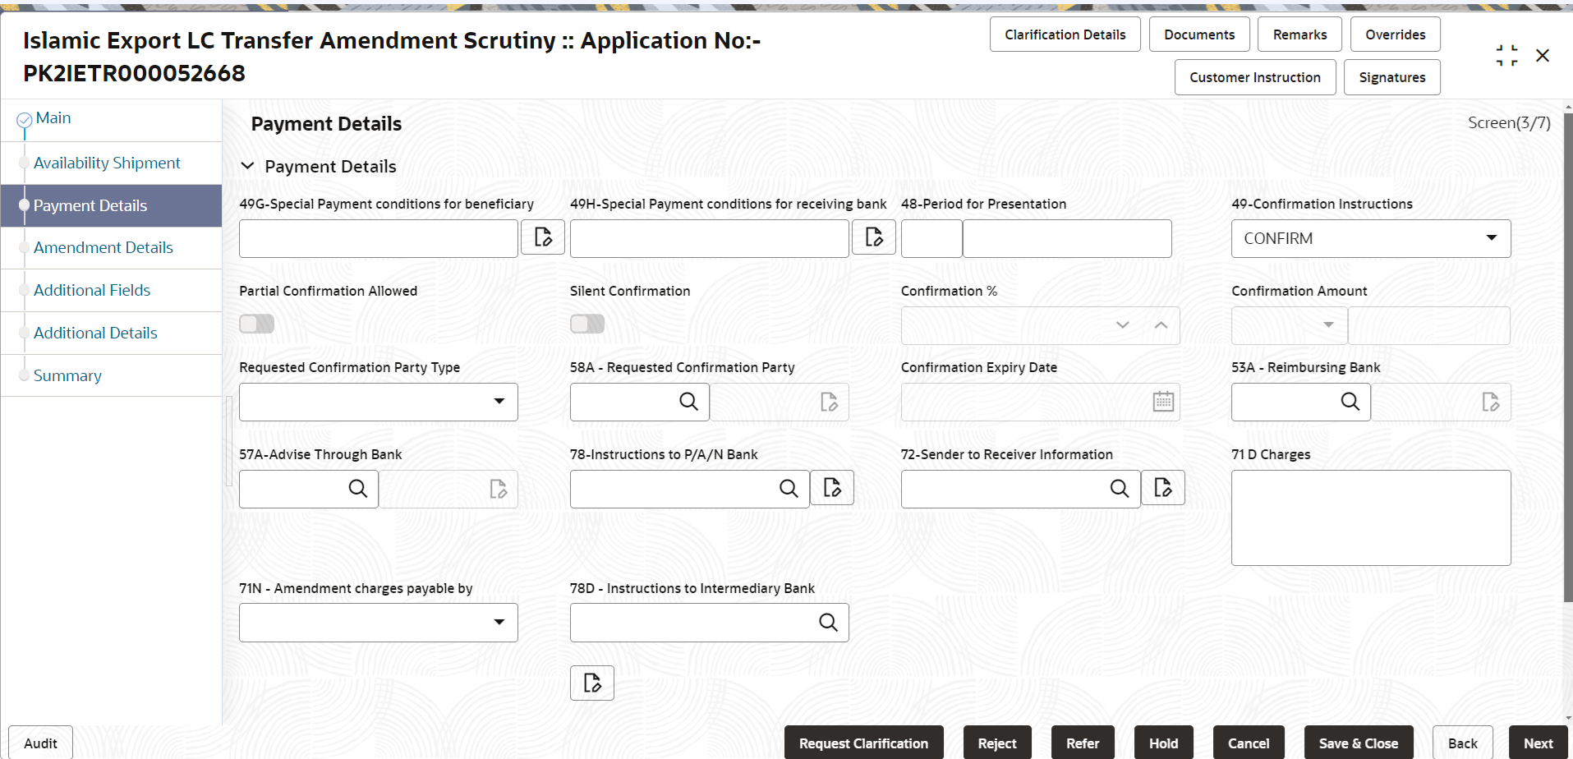
Task: Switch to the Amendment Details section
Action: [x=103, y=247]
